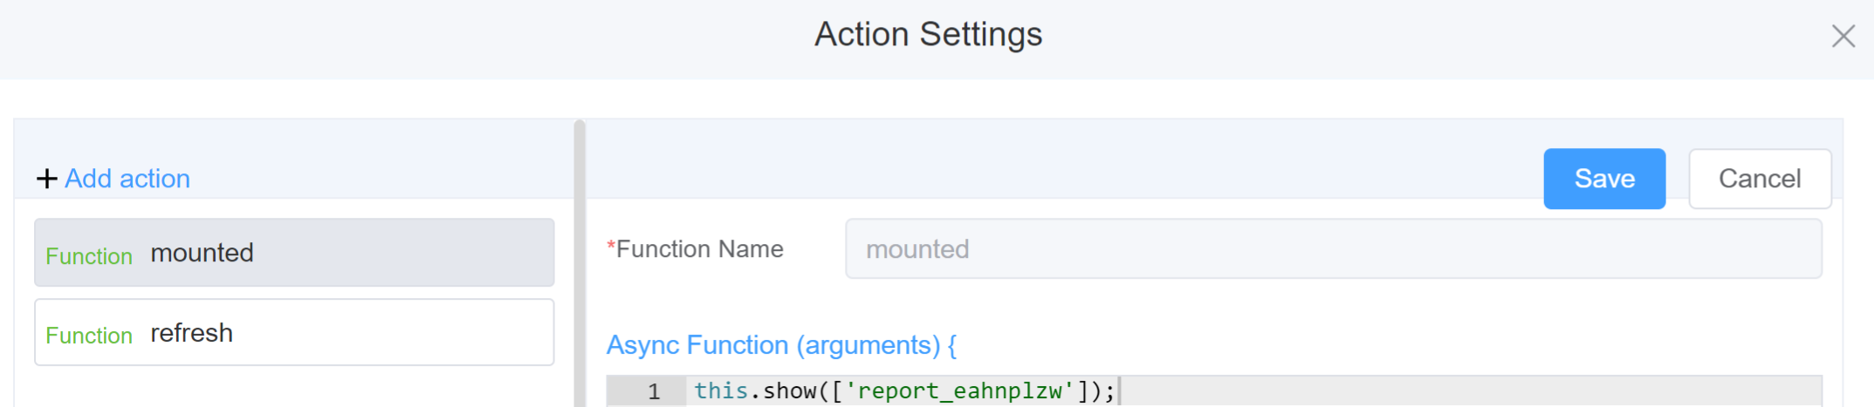The image size is (1874, 407).
Task: Click the vertical divider between list and editor
Action: [x=580, y=261]
